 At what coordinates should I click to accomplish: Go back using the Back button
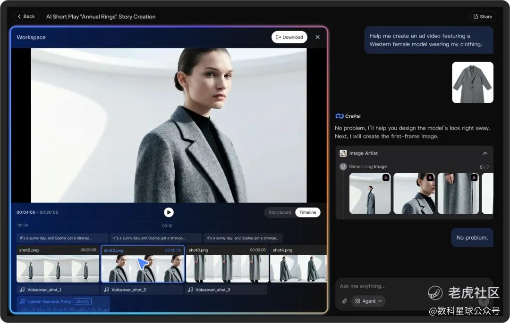click(26, 16)
